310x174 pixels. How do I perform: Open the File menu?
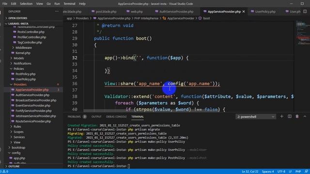(4, 4)
